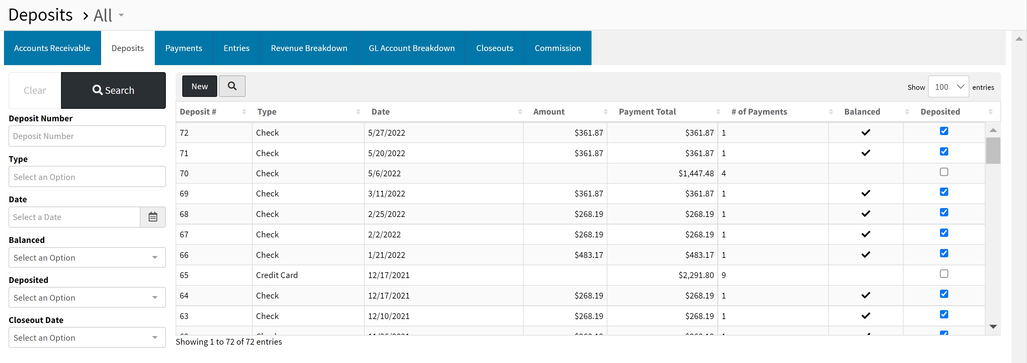Screen dimensions: 1027x363
Task: Click the page scrollbar up arrow
Action: coord(1019,39)
